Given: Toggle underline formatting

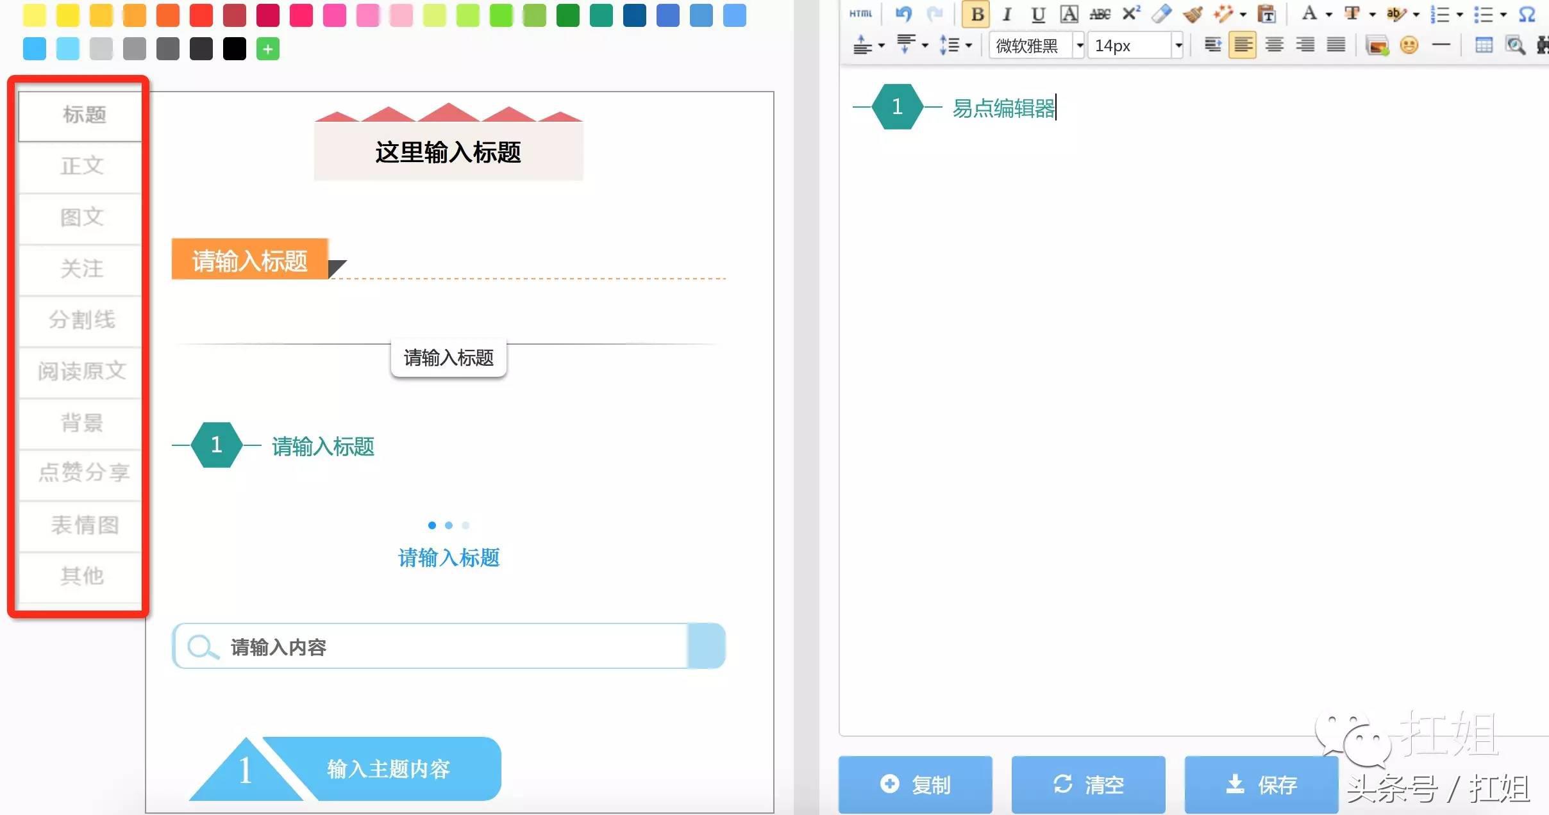Looking at the screenshot, I should point(1037,14).
